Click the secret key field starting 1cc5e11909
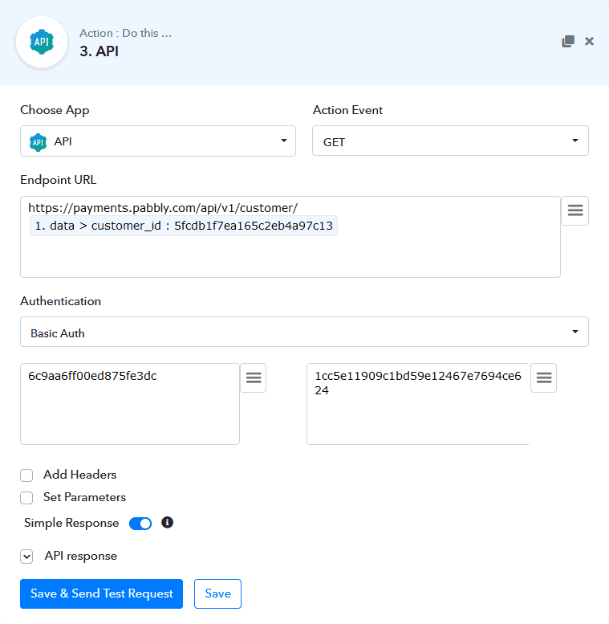This screenshot has width=609, height=624. (418, 403)
